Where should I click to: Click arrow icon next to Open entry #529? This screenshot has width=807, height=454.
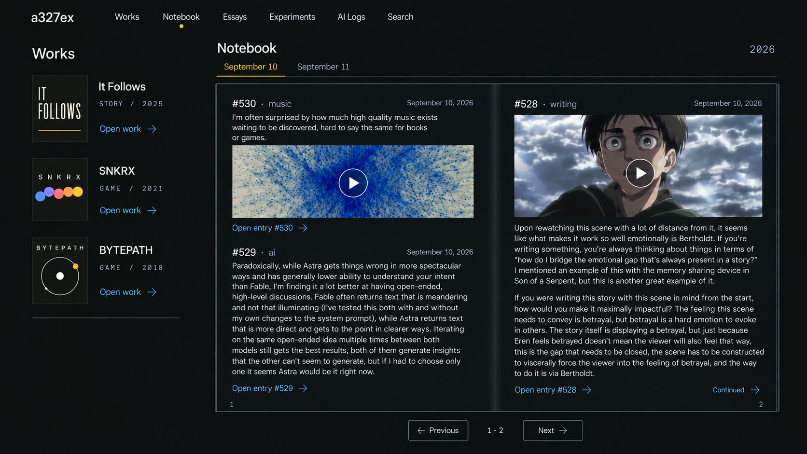[303, 388]
